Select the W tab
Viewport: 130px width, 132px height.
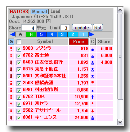pos(21,34)
